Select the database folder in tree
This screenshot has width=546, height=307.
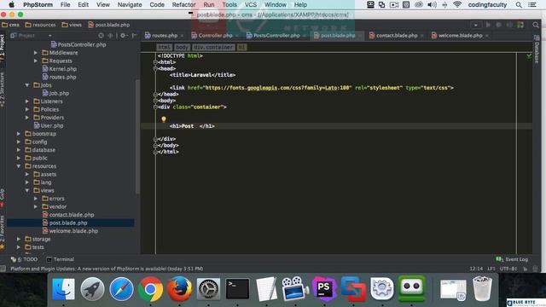click(x=40, y=150)
